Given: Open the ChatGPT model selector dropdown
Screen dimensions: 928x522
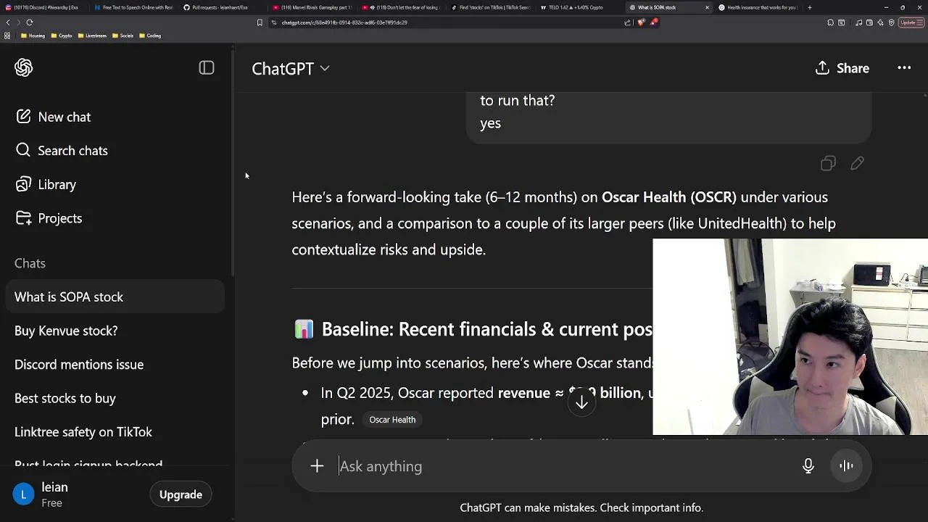Looking at the screenshot, I should (x=290, y=68).
